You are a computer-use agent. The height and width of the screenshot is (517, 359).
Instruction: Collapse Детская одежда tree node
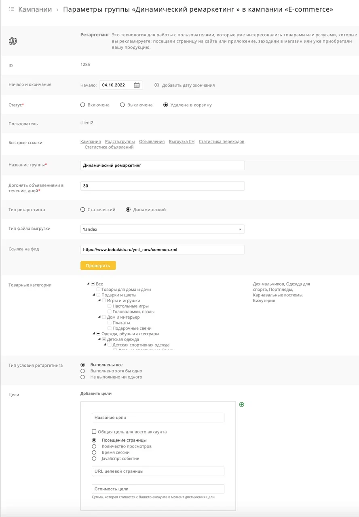coord(99,340)
